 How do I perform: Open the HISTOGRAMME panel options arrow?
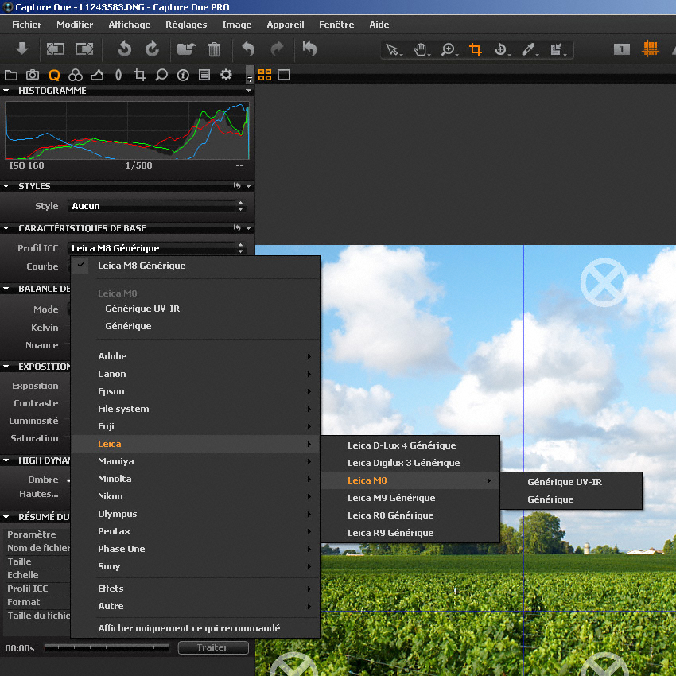click(248, 91)
